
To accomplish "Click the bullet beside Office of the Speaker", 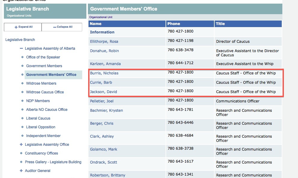I will [x=22, y=57].
